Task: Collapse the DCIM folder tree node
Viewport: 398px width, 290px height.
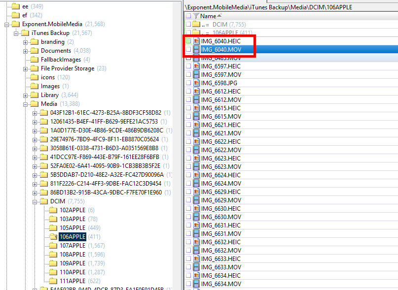Action: pyautogui.click(x=36, y=201)
